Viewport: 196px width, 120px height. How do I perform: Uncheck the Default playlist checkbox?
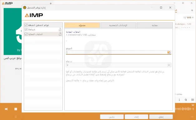click(26, 29)
